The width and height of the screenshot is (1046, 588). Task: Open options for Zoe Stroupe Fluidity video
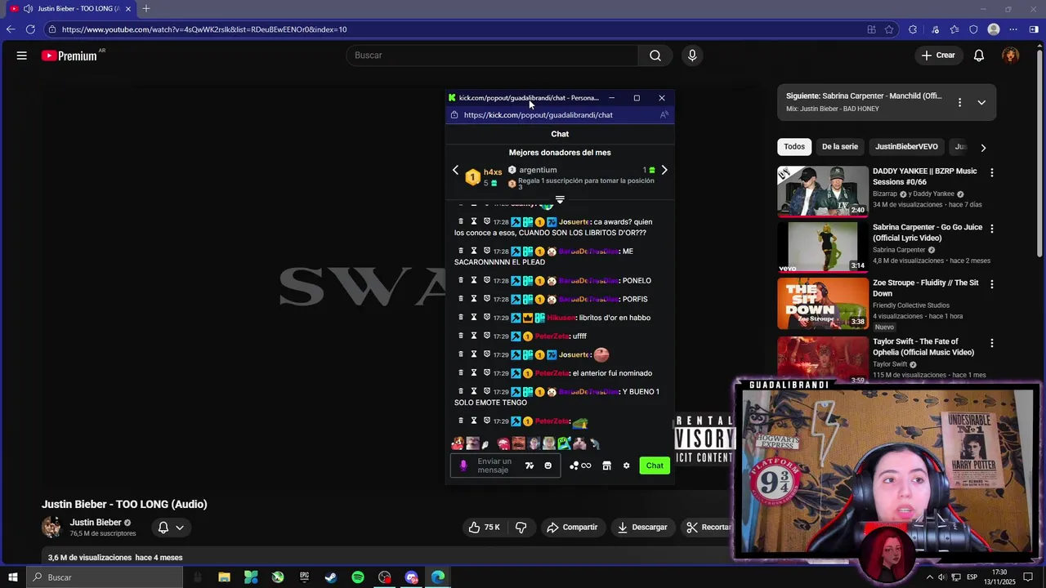(992, 284)
